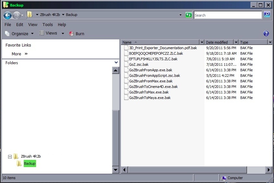Sort by Date modified column header
Screen dimensions: 274x183
[219, 42]
